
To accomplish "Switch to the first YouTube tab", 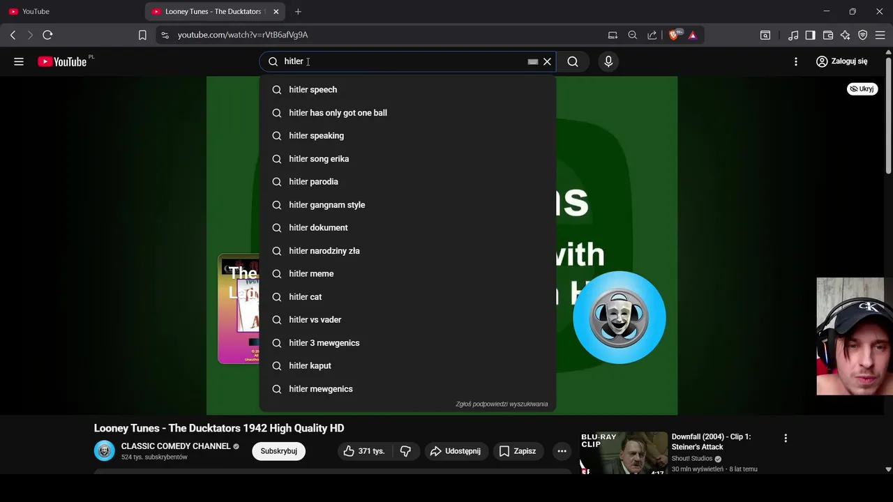I will tap(72, 11).
